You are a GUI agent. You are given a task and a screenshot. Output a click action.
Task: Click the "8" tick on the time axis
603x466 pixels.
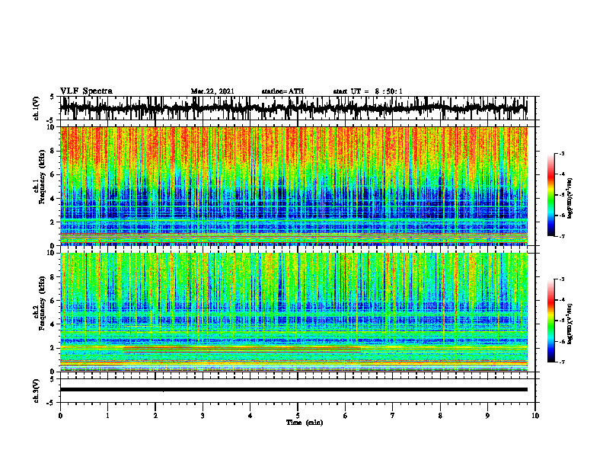[x=440, y=416]
